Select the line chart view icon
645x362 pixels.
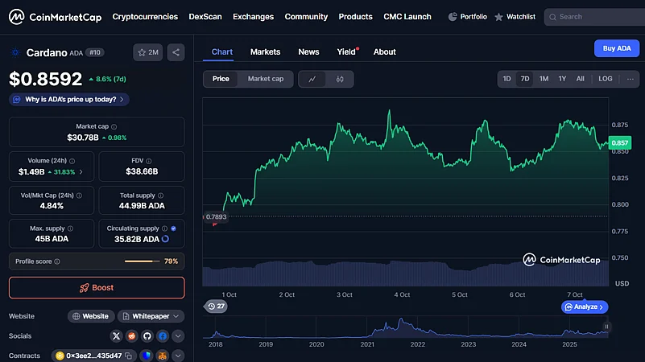[312, 79]
